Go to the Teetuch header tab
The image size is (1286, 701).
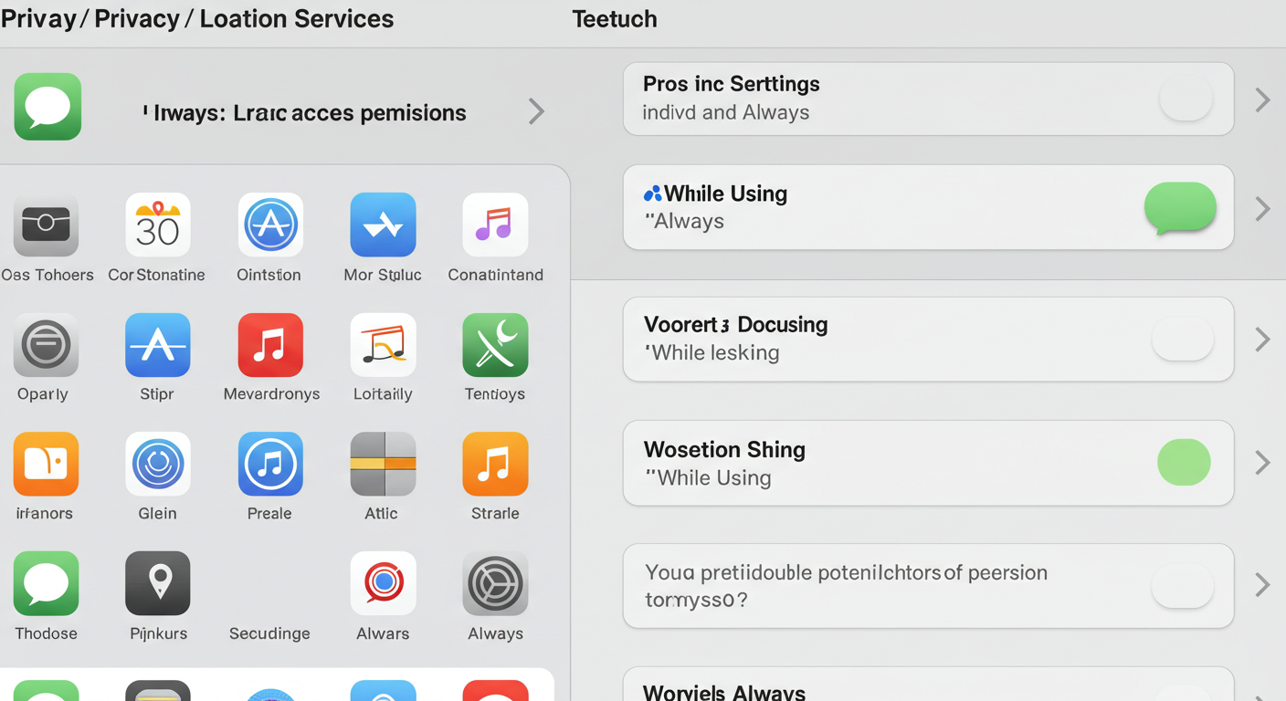coord(615,19)
